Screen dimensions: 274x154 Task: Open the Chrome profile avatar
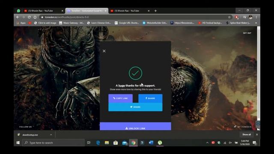250,17
